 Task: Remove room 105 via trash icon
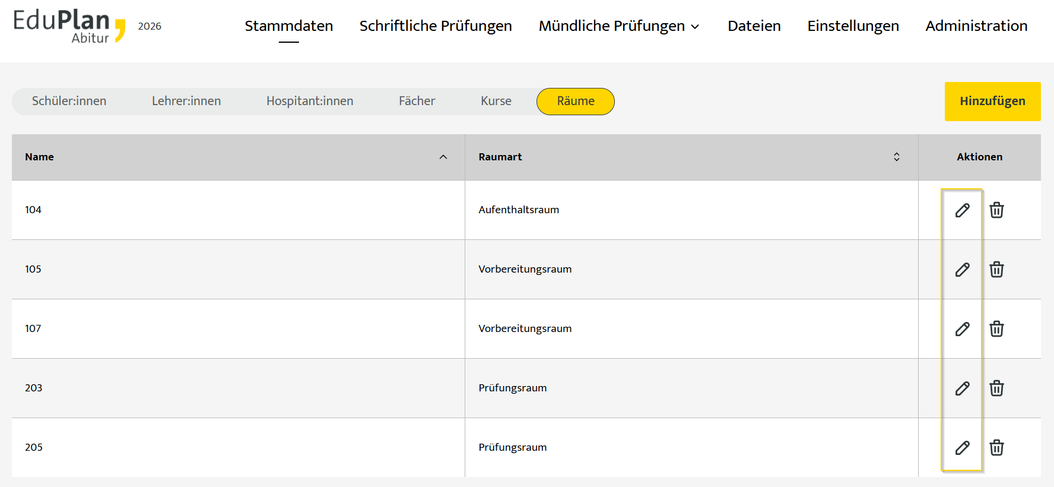point(996,270)
